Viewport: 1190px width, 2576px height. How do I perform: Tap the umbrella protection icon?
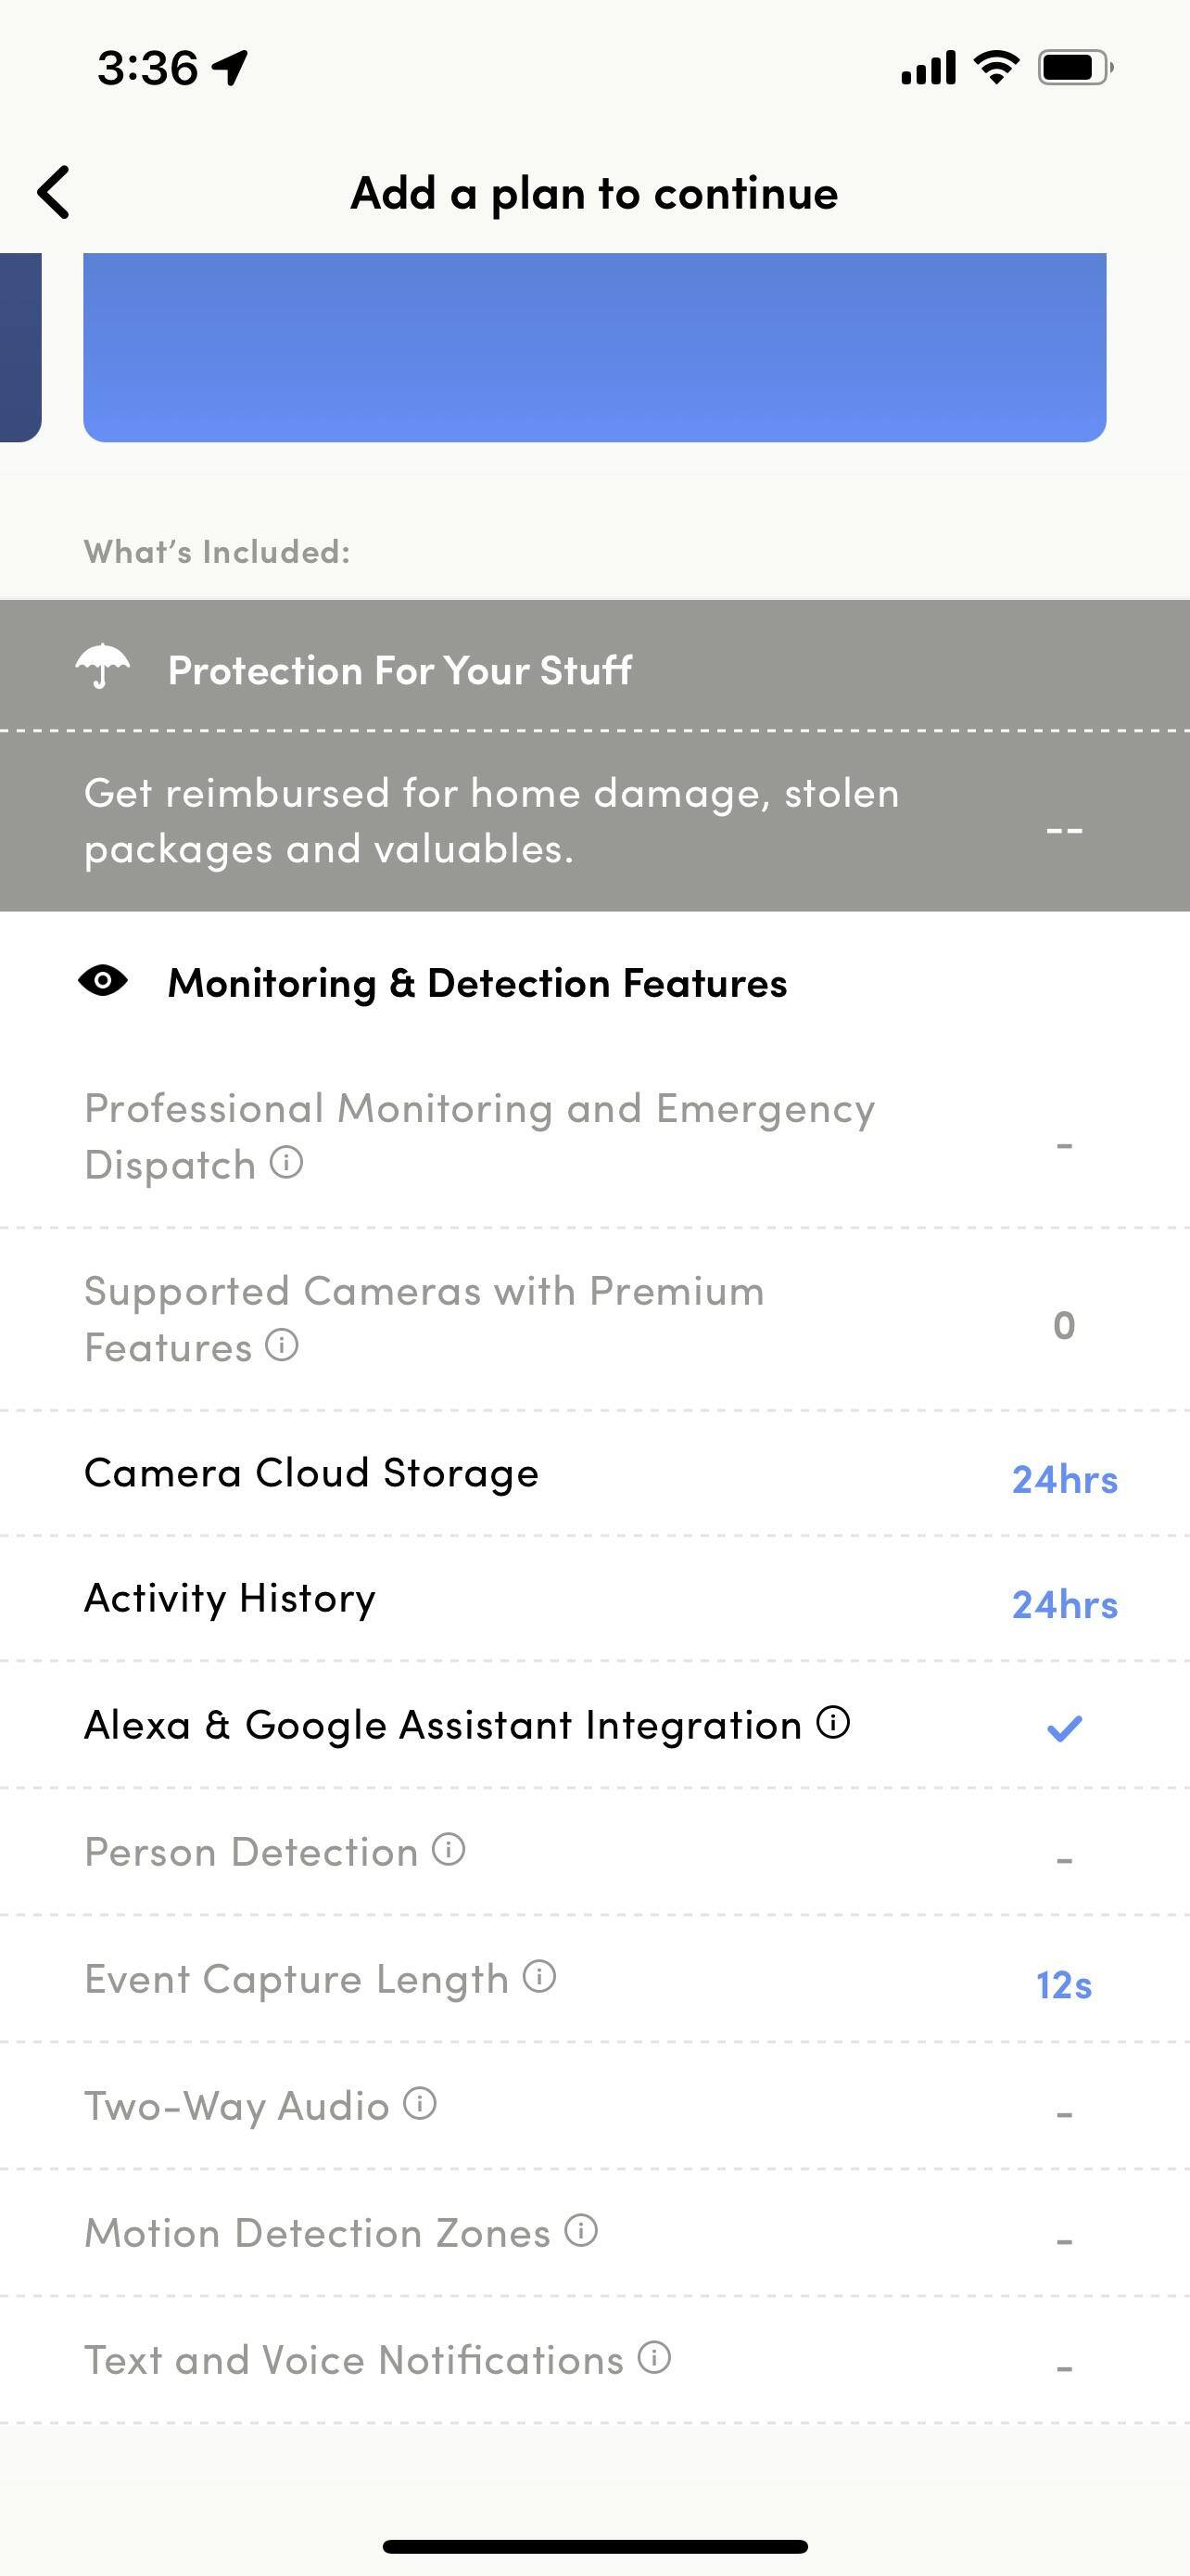[103, 667]
